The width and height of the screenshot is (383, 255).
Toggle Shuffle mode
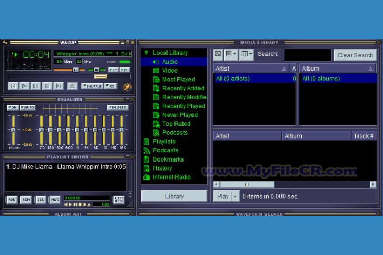pyautogui.click(x=93, y=86)
